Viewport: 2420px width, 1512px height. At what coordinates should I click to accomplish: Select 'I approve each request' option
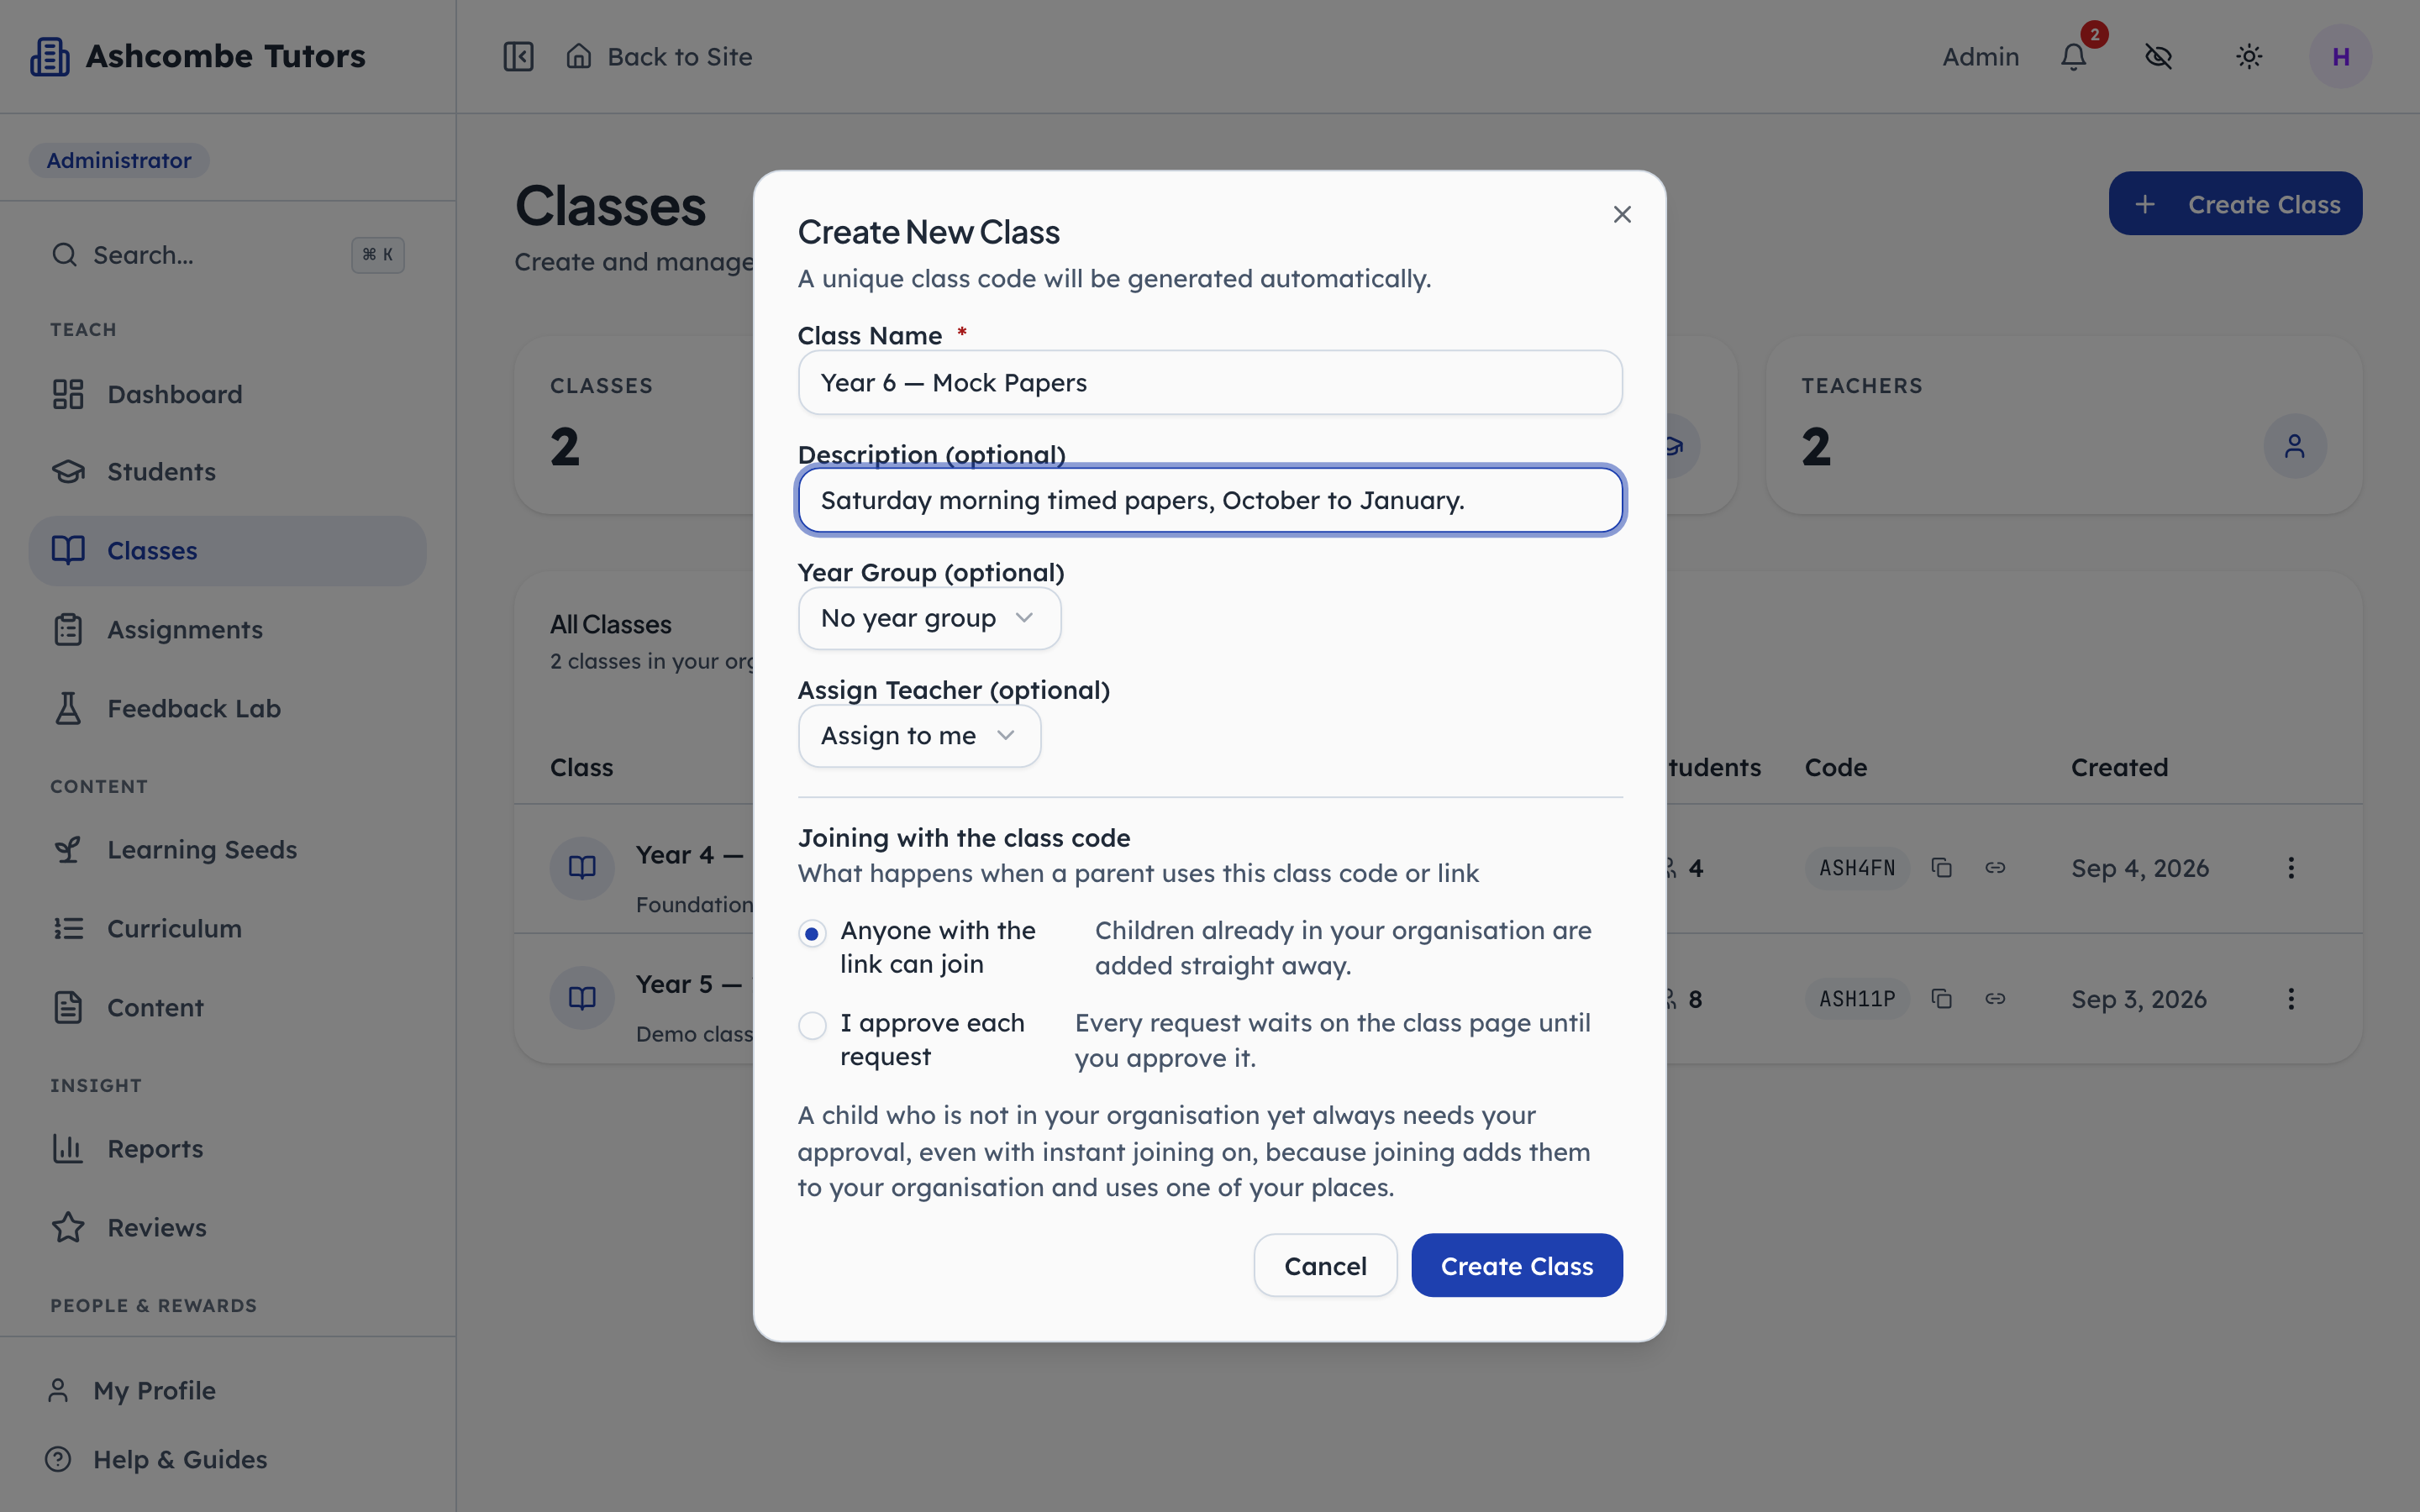pyautogui.click(x=812, y=1026)
